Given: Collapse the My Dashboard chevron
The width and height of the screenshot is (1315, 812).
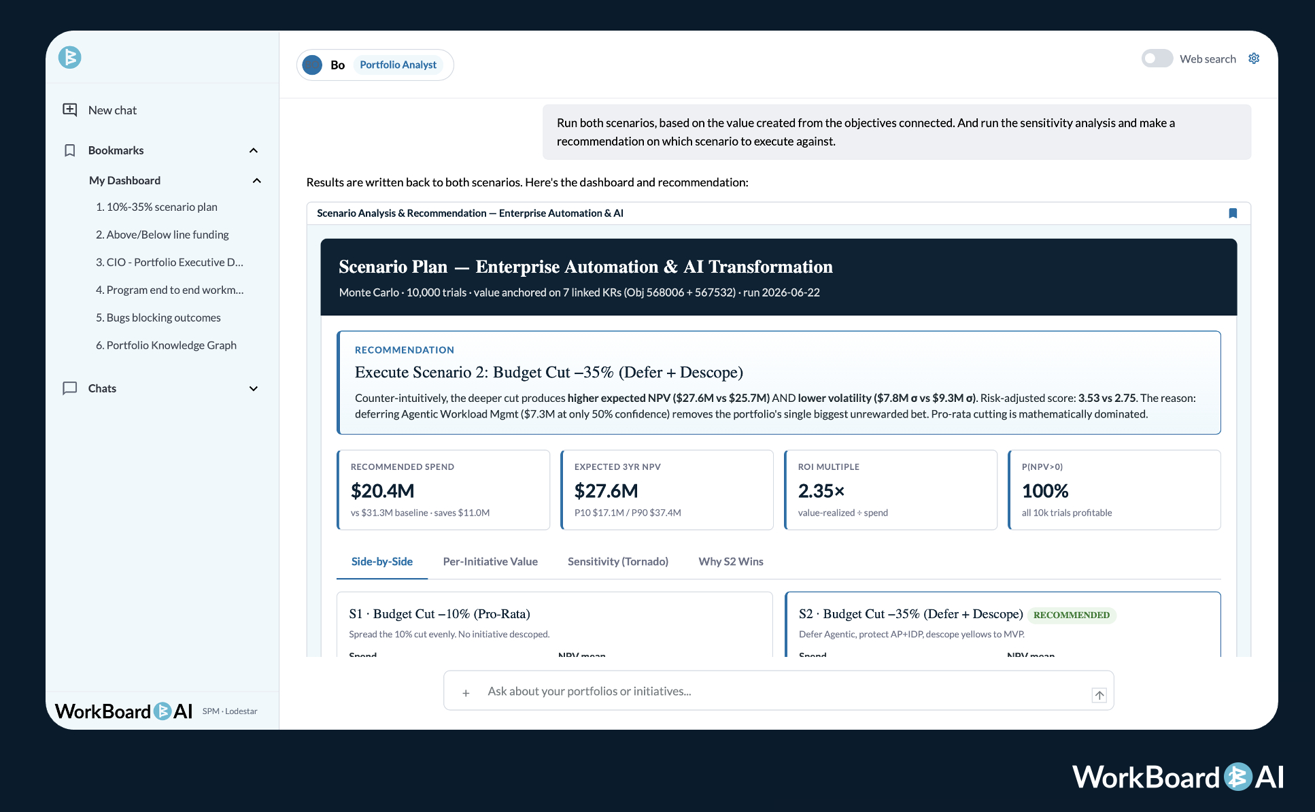Looking at the screenshot, I should pos(257,180).
